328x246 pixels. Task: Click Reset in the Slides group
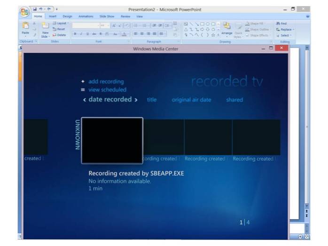pos(59,29)
